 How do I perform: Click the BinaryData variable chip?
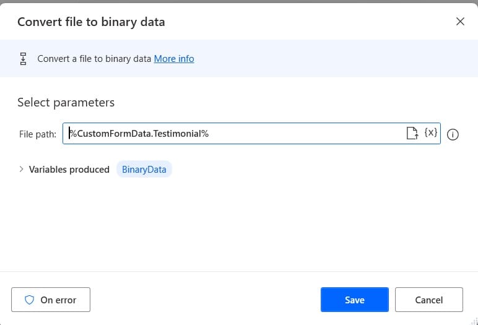tap(144, 169)
